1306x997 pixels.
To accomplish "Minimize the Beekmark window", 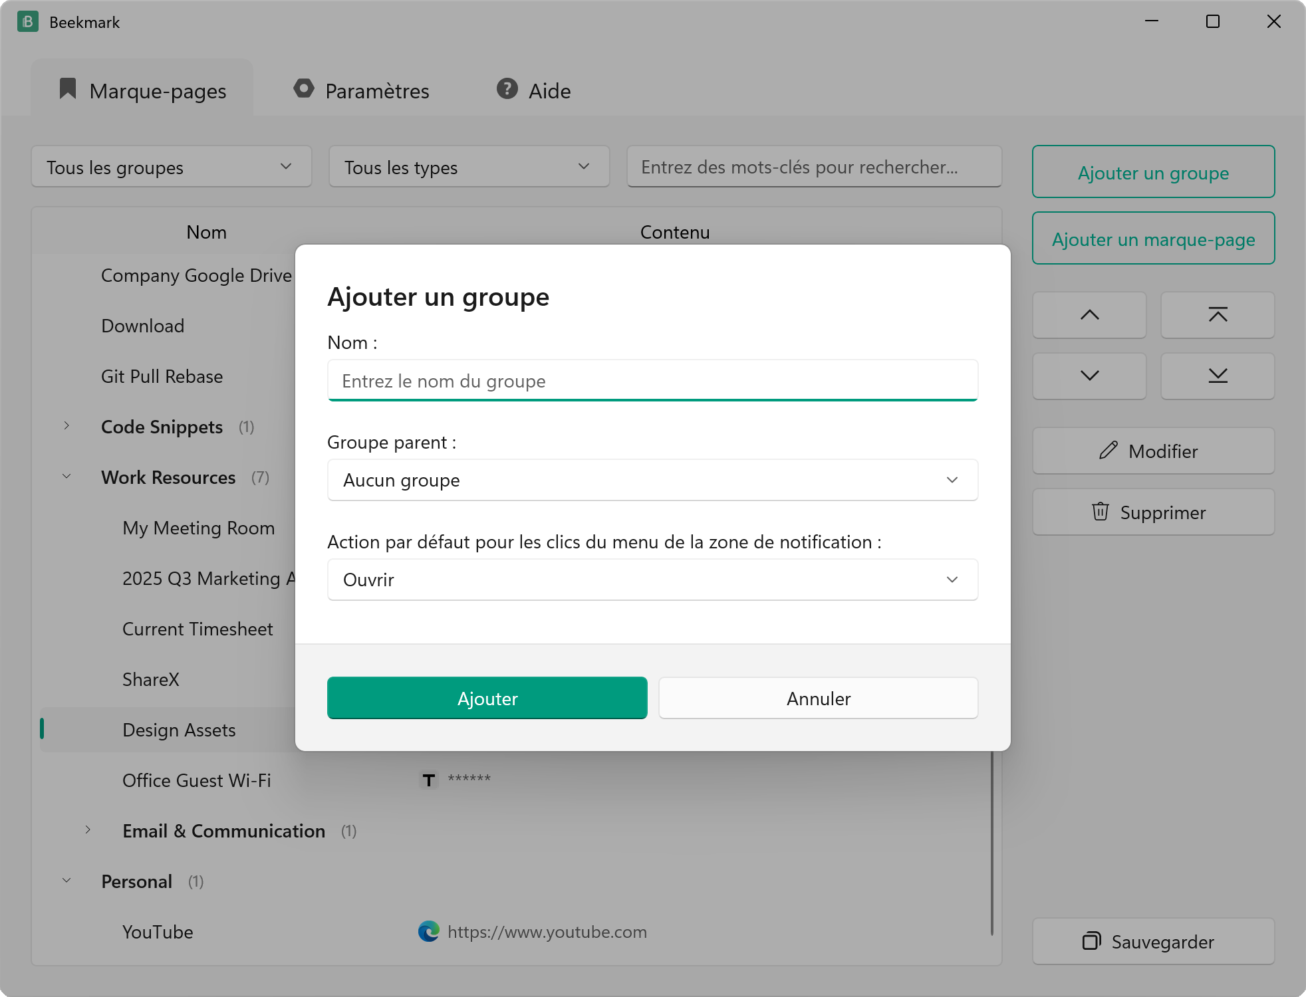I will tap(1152, 21).
